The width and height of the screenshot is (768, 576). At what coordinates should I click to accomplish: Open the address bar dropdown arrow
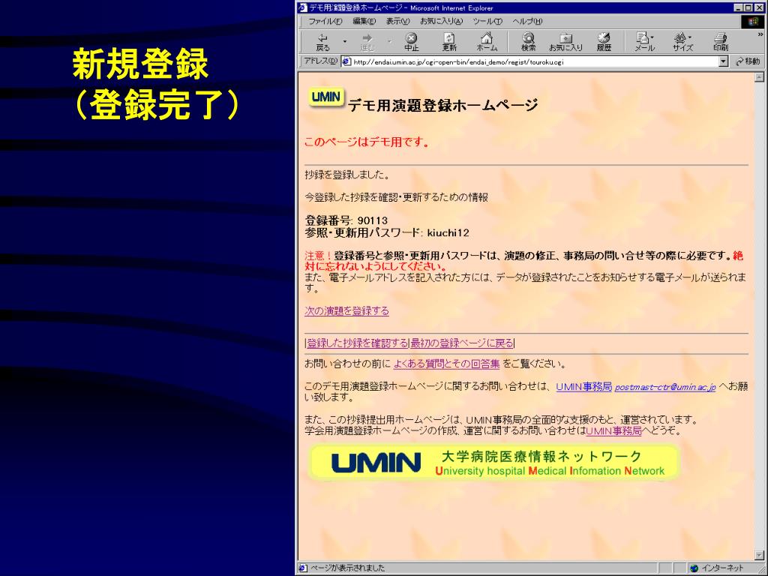724,61
